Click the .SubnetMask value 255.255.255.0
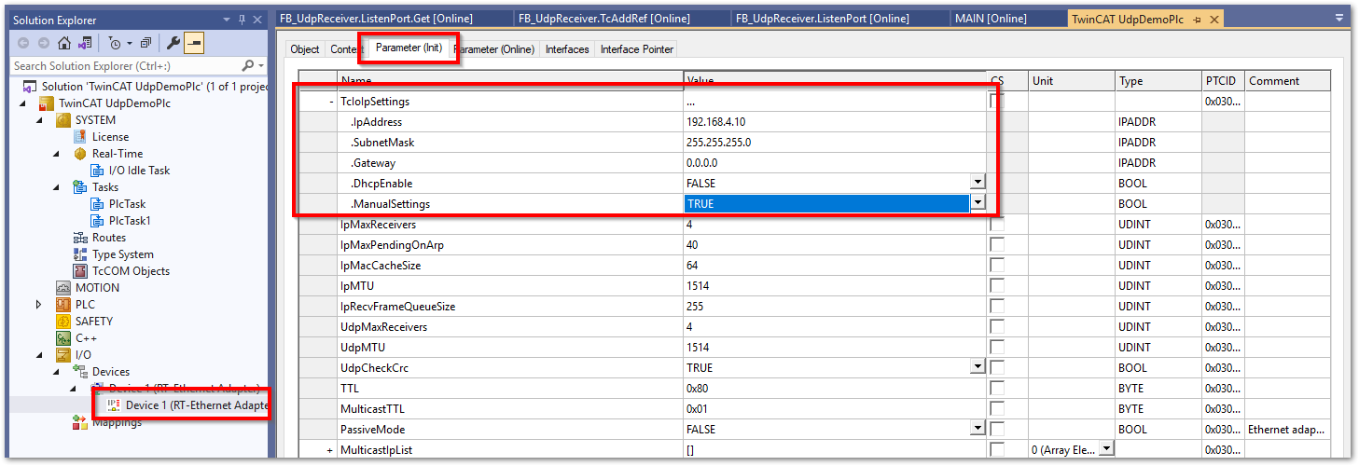Viewport: 1359px width, 466px height. [x=718, y=143]
